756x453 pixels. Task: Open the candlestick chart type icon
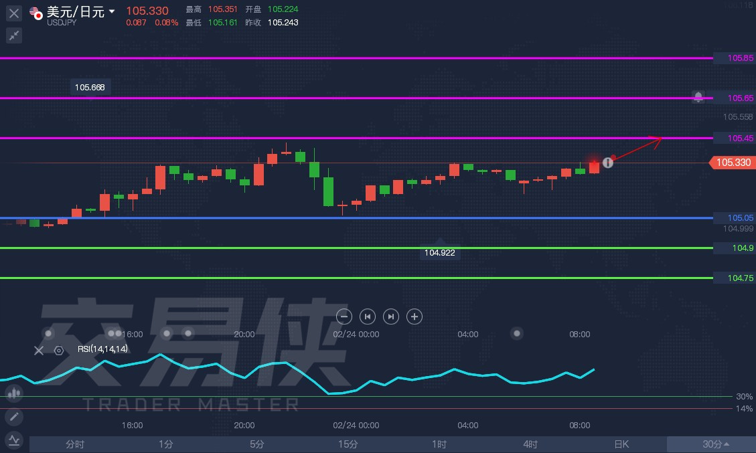14,393
